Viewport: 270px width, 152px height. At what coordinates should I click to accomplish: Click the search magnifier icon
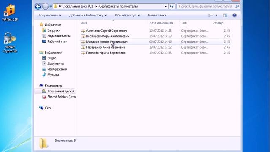(237, 6)
